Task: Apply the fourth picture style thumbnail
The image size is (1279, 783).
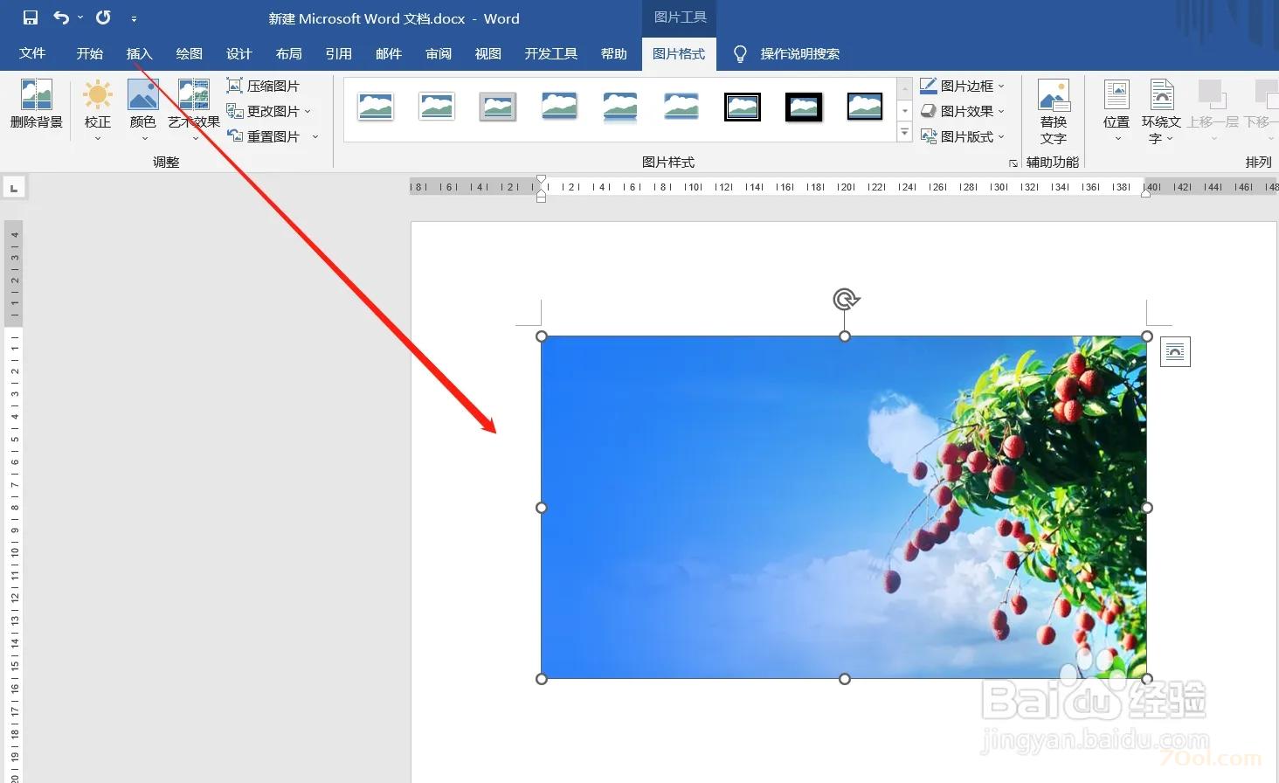Action: (x=559, y=107)
